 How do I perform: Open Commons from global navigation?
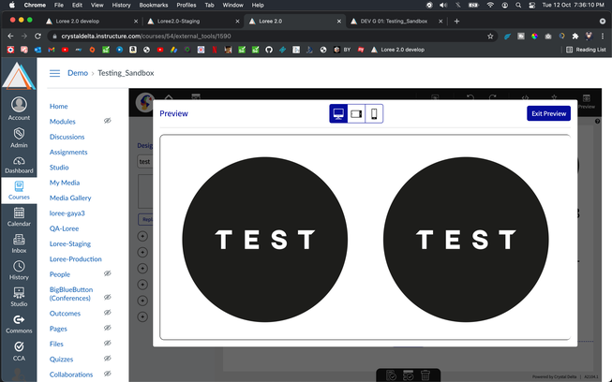19,323
